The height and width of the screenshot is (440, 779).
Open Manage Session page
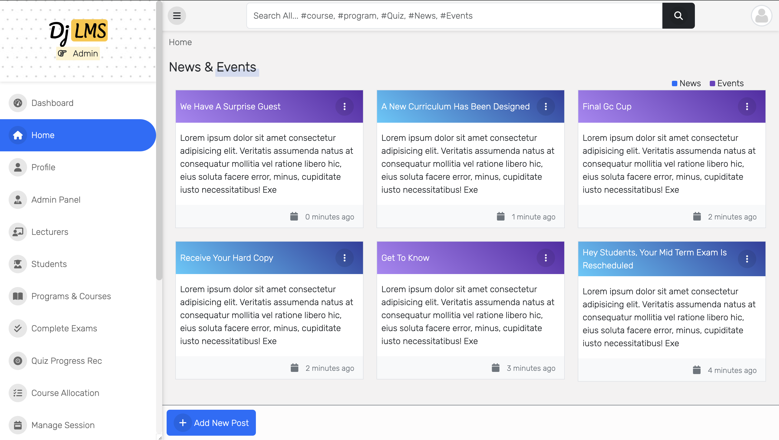[x=78, y=425]
